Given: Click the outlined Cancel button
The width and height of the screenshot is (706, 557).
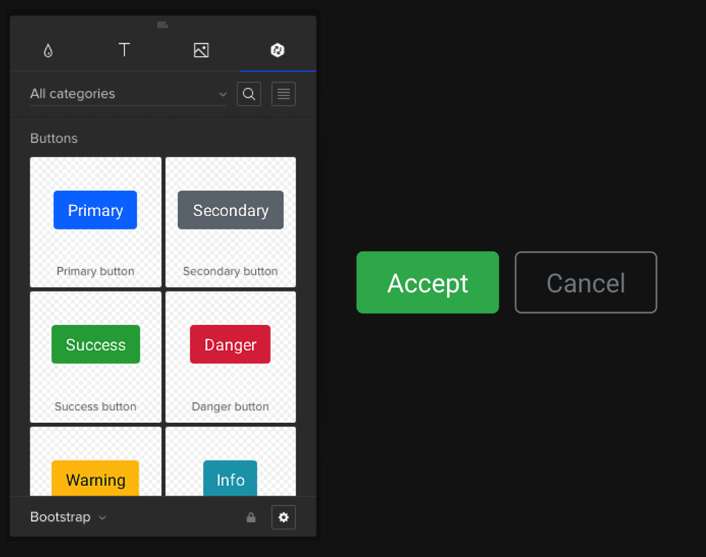Looking at the screenshot, I should pos(586,283).
